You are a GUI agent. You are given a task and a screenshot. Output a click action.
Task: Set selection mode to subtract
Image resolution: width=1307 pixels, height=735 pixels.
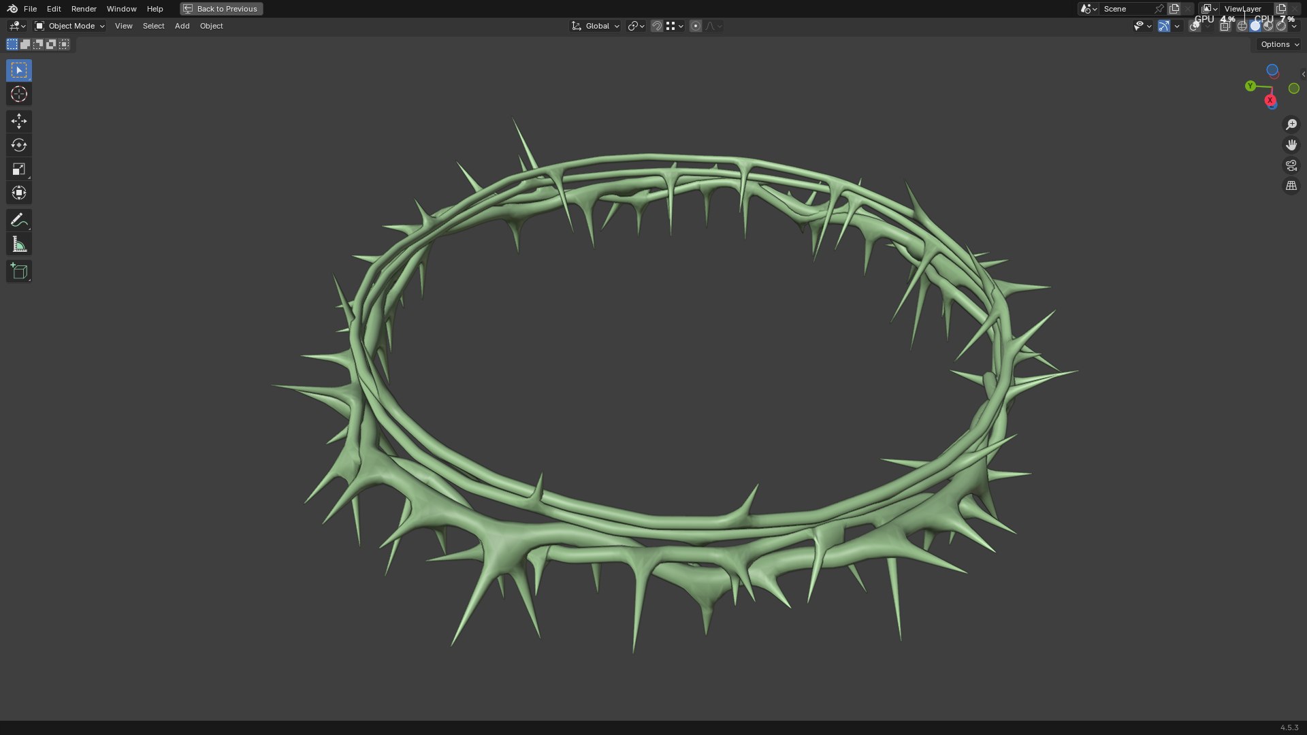click(38, 44)
